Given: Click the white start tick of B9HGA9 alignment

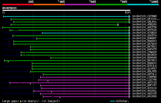Looking at the screenshot, I should [51, 58].
